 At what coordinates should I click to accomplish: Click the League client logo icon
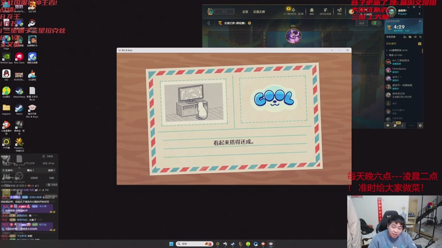click(x=211, y=12)
